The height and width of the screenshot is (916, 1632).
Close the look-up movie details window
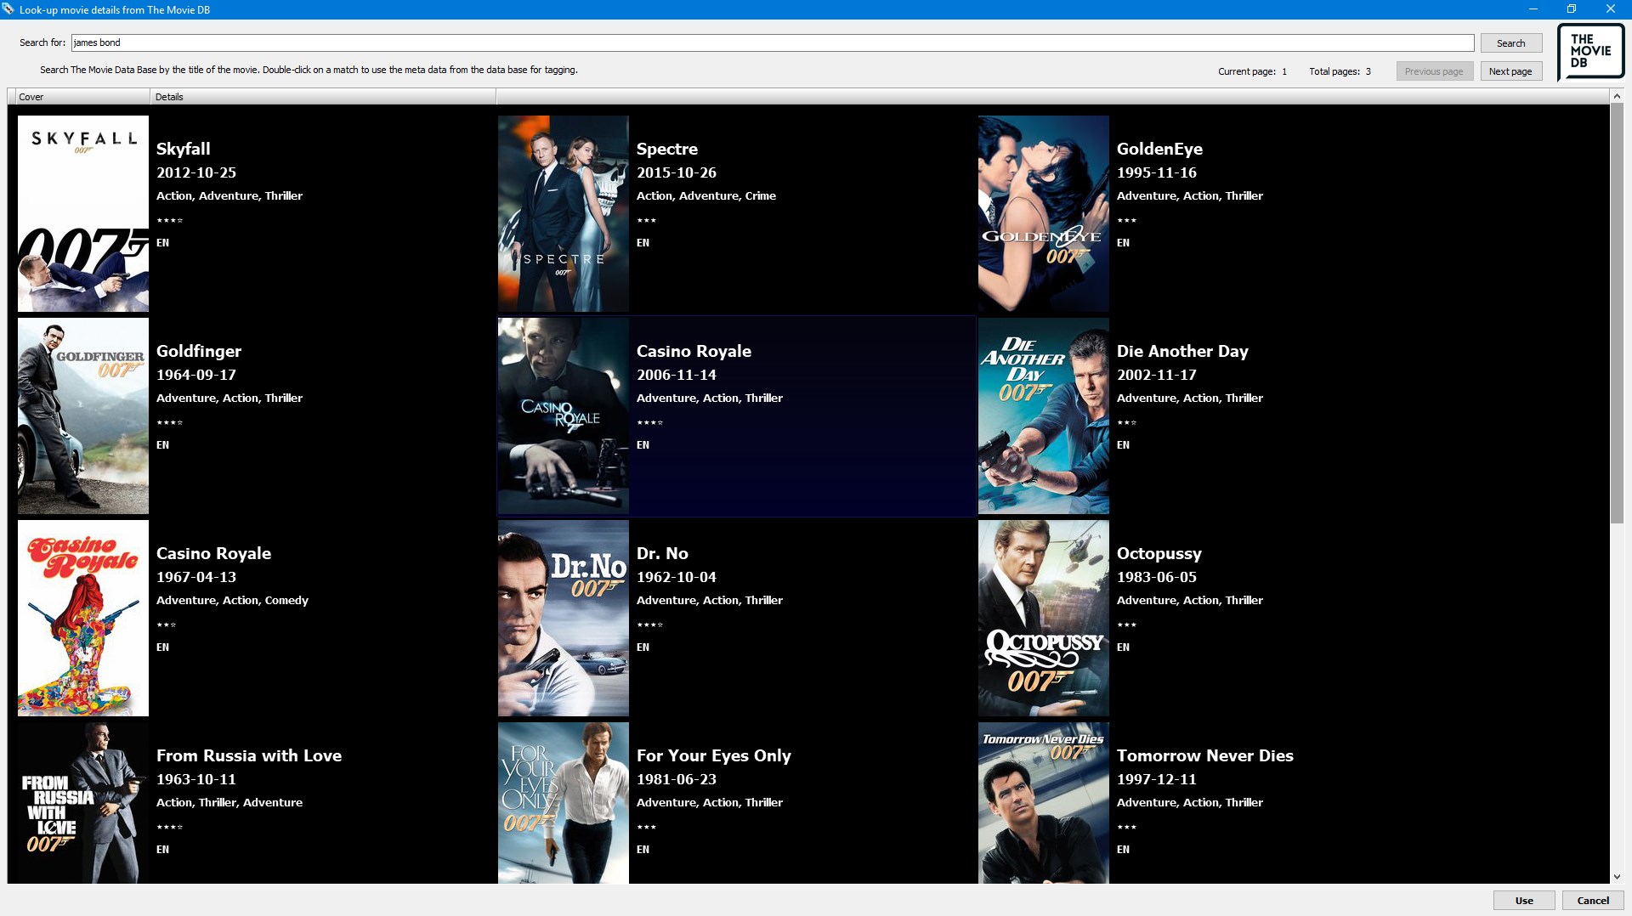coord(1611,9)
